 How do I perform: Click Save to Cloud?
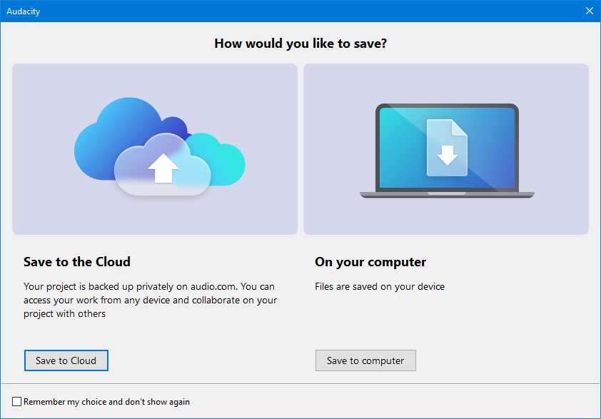pyautogui.click(x=66, y=360)
